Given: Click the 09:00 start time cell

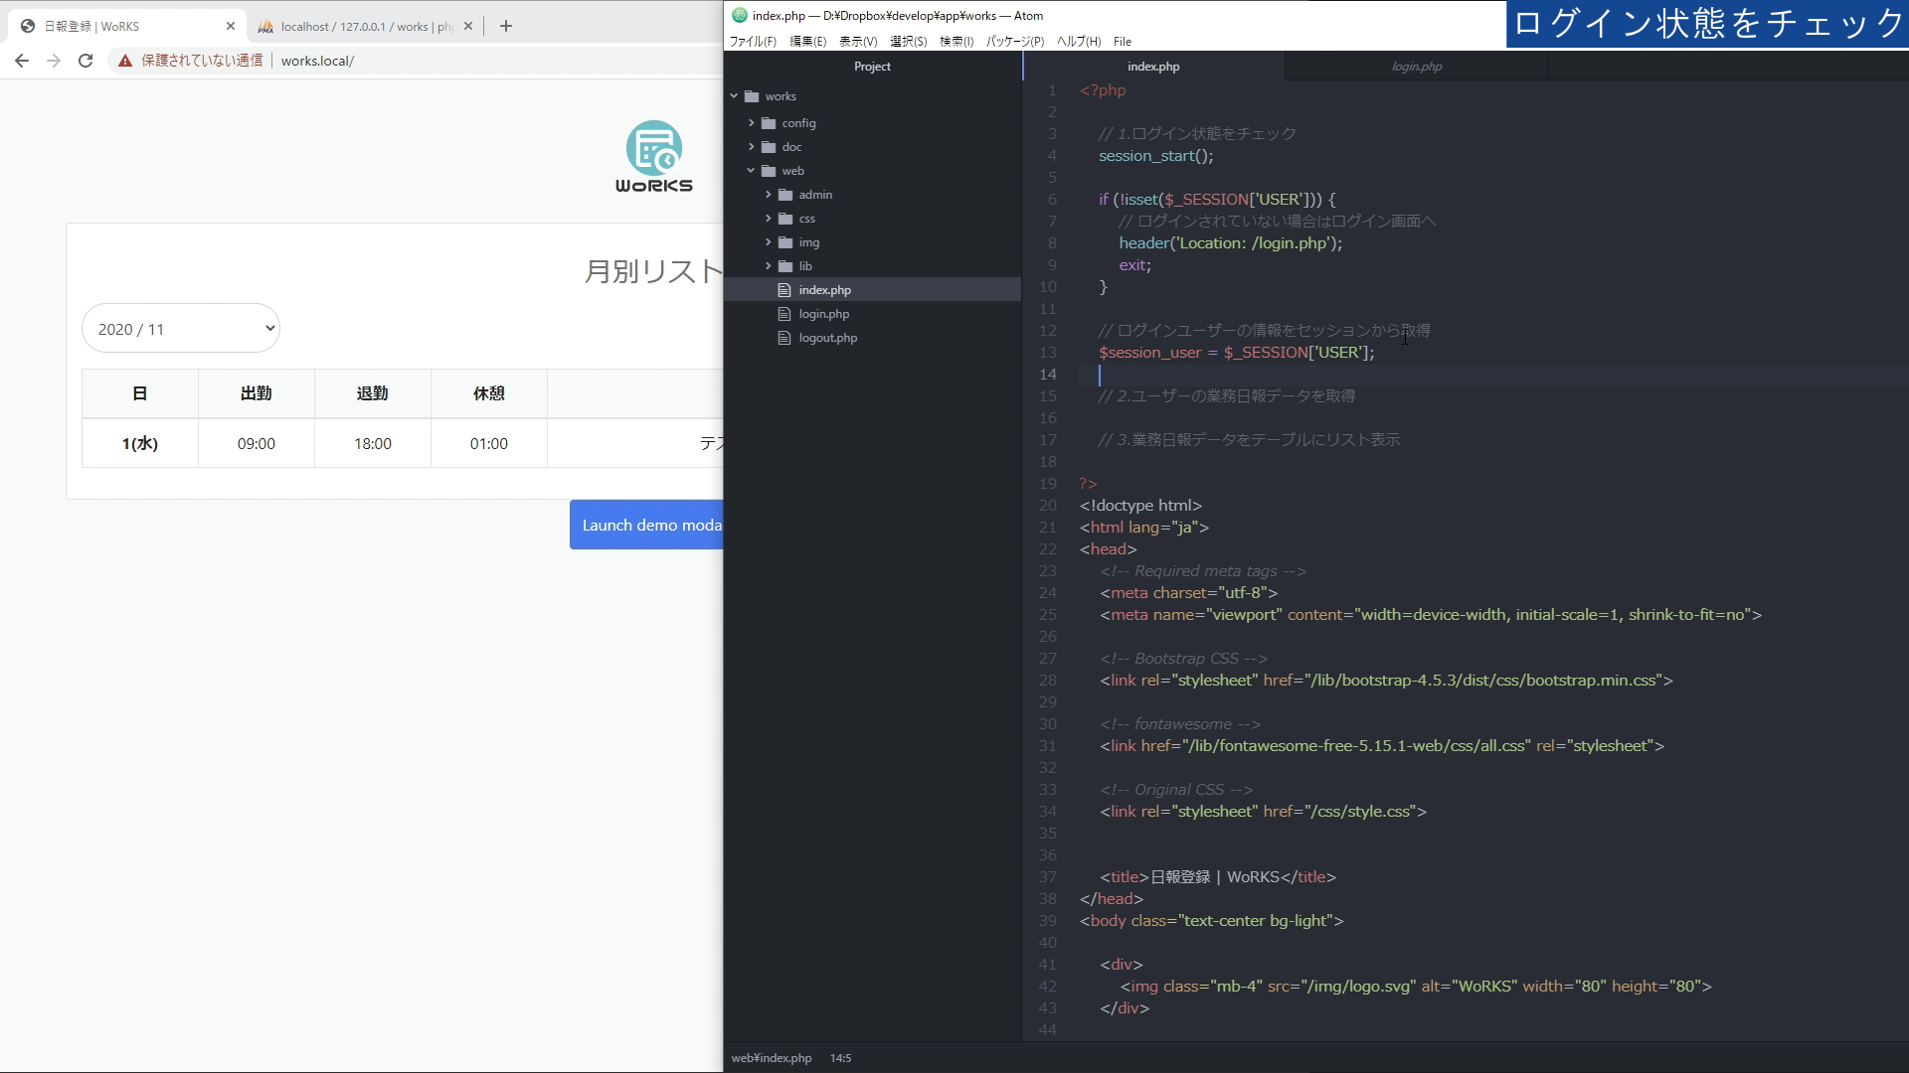Looking at the screenshot, I should (257, 443).
